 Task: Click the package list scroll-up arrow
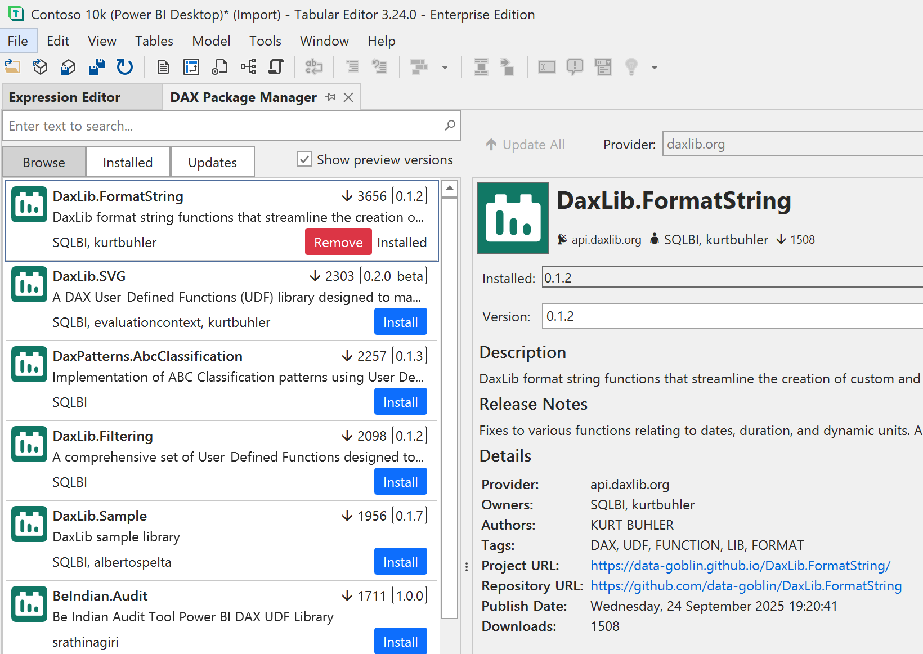[450, 189]
